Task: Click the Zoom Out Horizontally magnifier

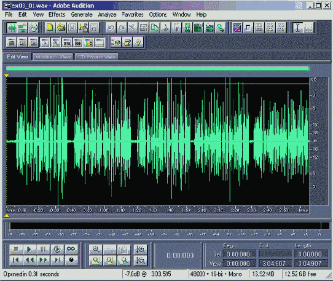Action: 110,249
